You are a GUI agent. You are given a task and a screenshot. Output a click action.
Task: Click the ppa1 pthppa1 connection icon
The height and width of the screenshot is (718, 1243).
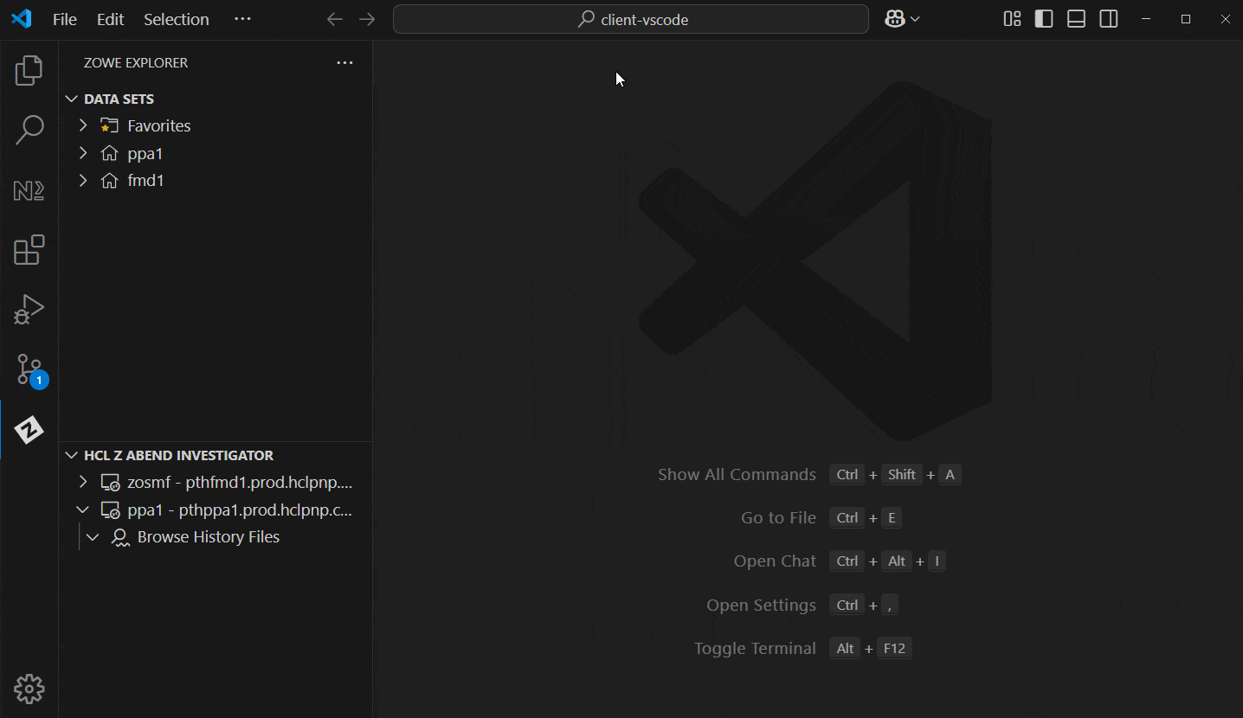click(x=110, y=510)
